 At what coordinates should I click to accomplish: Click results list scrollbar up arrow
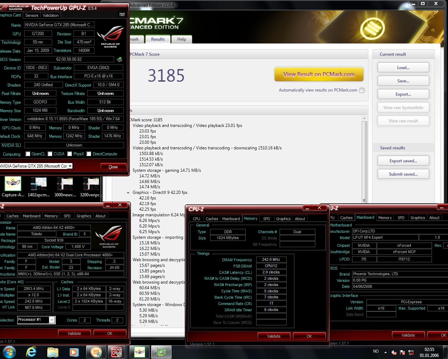tap(364, 118)
